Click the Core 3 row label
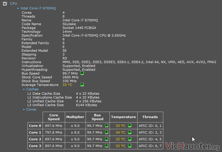 coord(35,146)
